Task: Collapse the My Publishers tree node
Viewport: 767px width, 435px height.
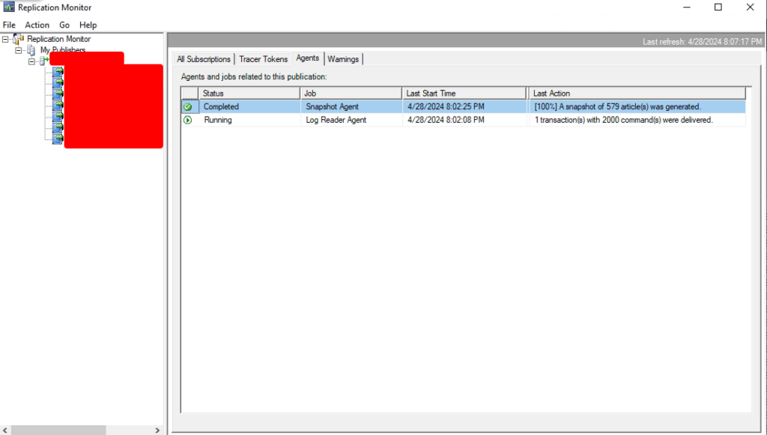Action: click(19, 50)
